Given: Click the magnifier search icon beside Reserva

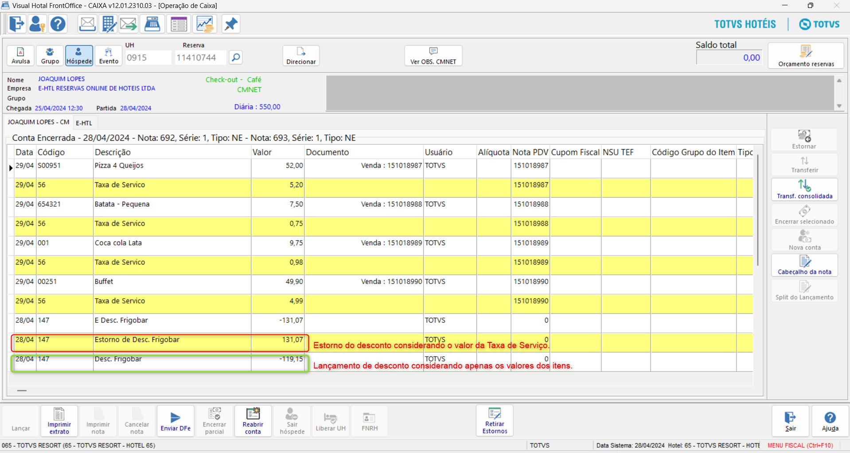Looking at the screenshot, I should pyautogui.click(x=236, y=58).
